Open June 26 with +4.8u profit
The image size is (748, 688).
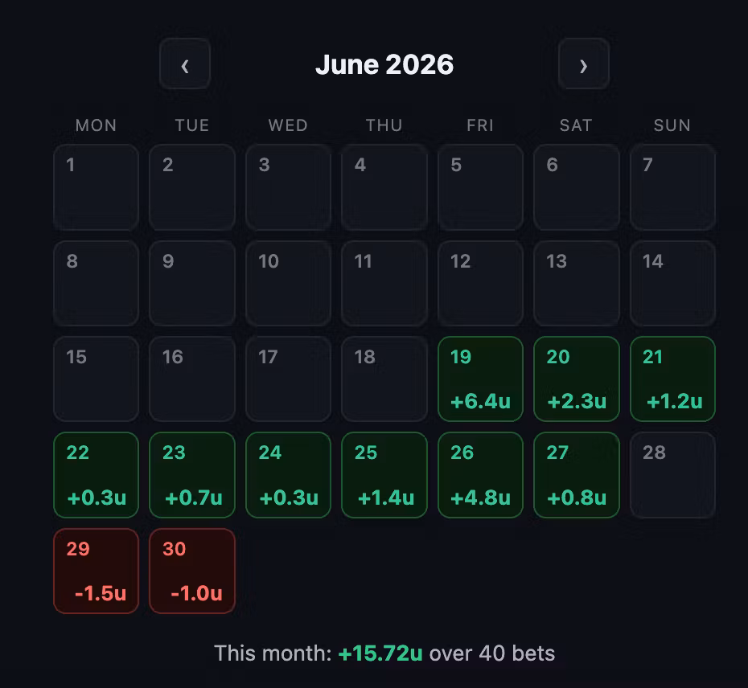480,475
